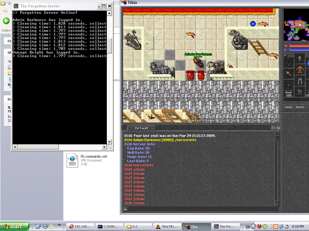Click the close channel icon in chat console
309x231 pixels.
tap(278, 128)
